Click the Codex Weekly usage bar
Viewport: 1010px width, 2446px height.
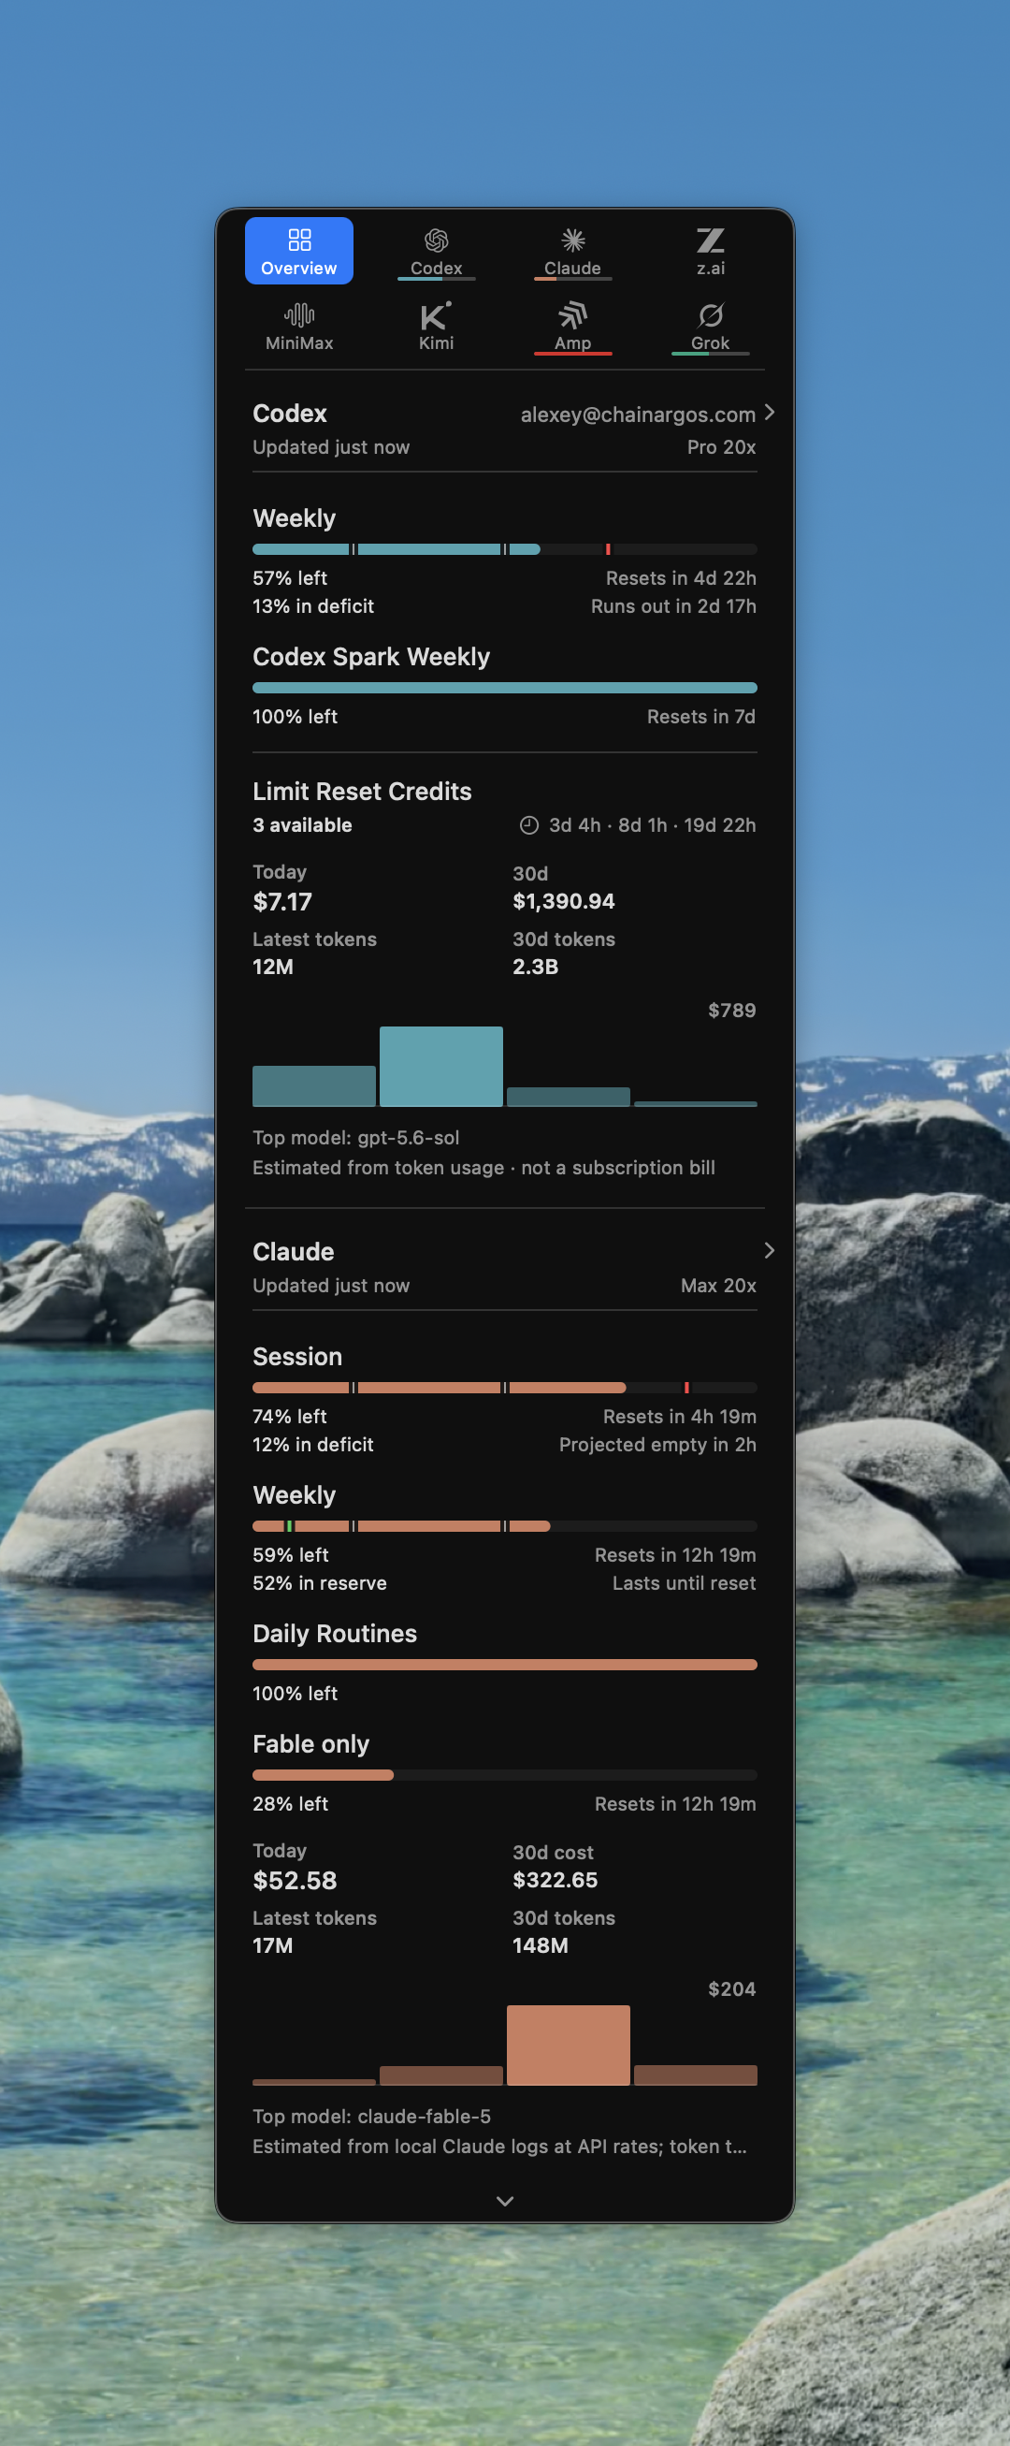tap(505, 549)
